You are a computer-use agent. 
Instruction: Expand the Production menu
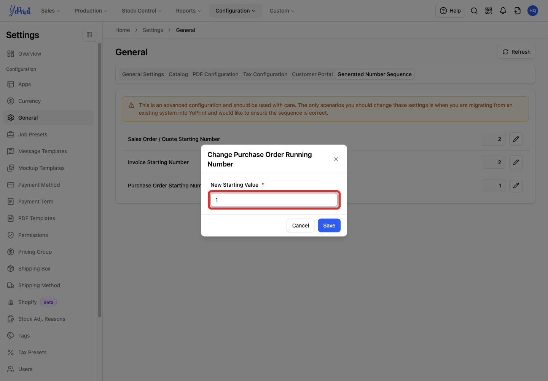(x=91, y=11)
